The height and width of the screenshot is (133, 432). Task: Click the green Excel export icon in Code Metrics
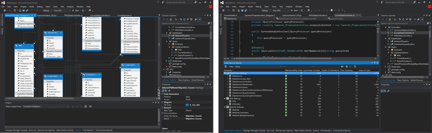[347, 67]
